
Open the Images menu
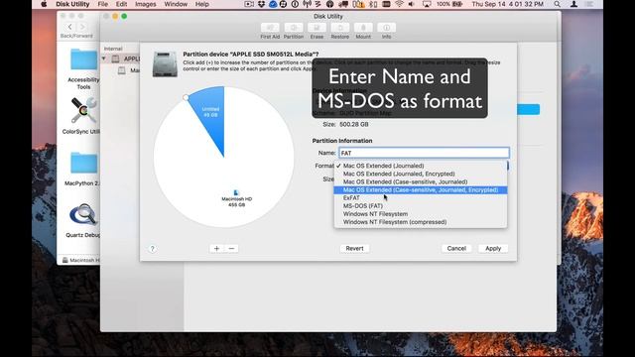click(x=146, y=4)
